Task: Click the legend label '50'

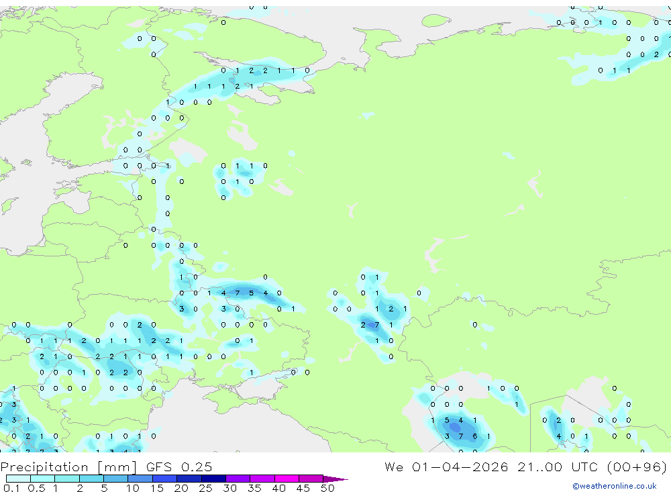Action: (327, 488)
